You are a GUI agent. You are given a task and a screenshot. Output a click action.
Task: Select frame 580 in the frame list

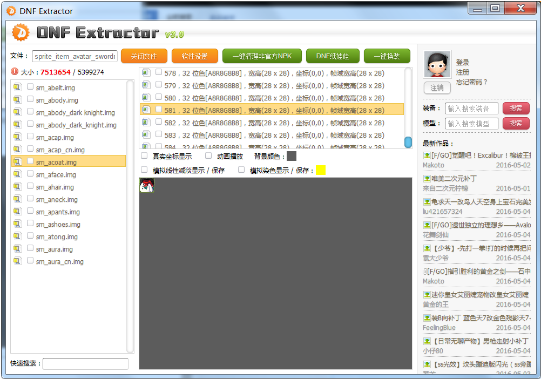(x=274, y=98)
